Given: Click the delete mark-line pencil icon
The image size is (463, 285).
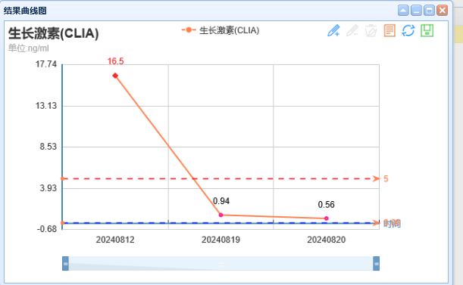Looking at the screenshot, I should pyautogui.click(x=352, y=31).
